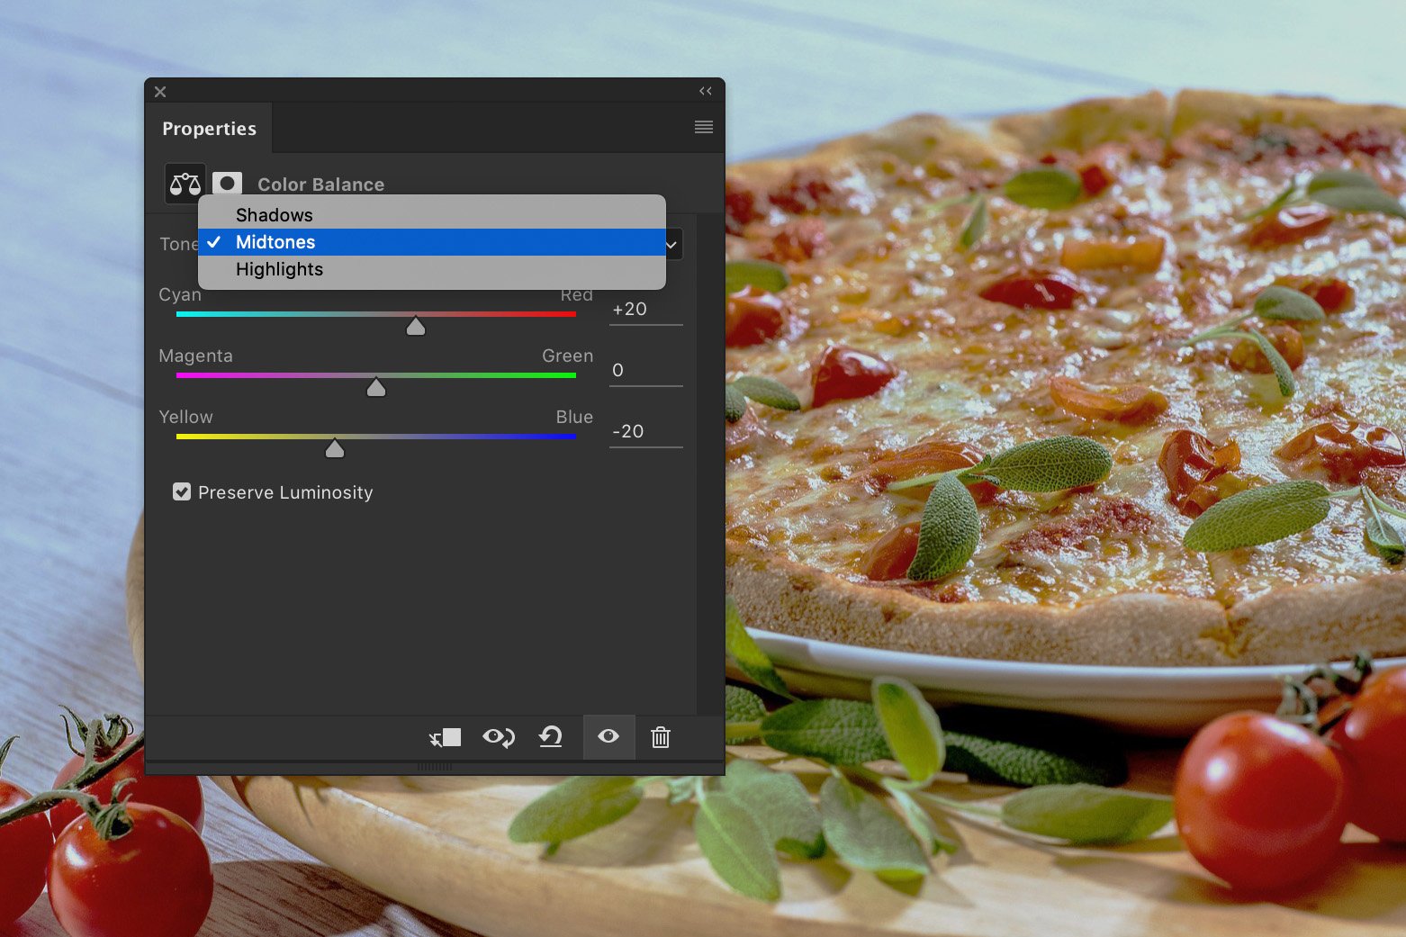This screenshot has width=1406, height=937.
Task: Toggle adjustment layer visibility with the eye icon
Action: click(x=608, y=737)
